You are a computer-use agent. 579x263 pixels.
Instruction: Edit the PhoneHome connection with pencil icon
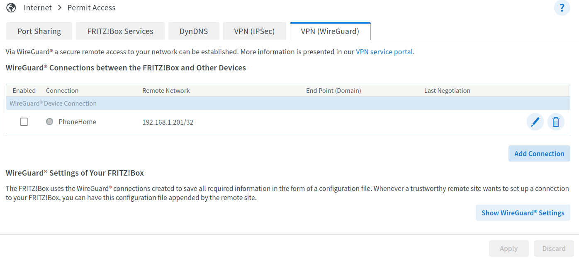click(535, 122)
